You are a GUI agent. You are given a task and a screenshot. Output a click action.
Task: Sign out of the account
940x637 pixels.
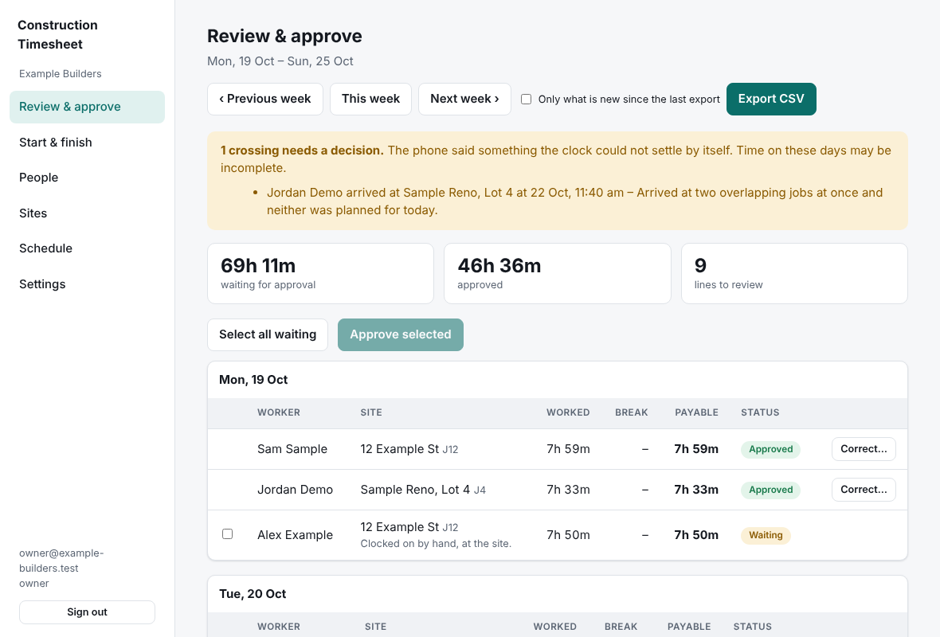(87, 612)
